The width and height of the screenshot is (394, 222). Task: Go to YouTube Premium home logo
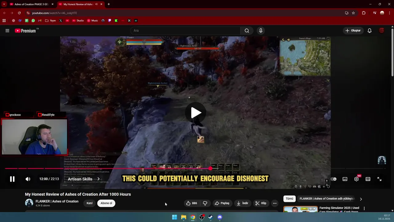[25, 31]
